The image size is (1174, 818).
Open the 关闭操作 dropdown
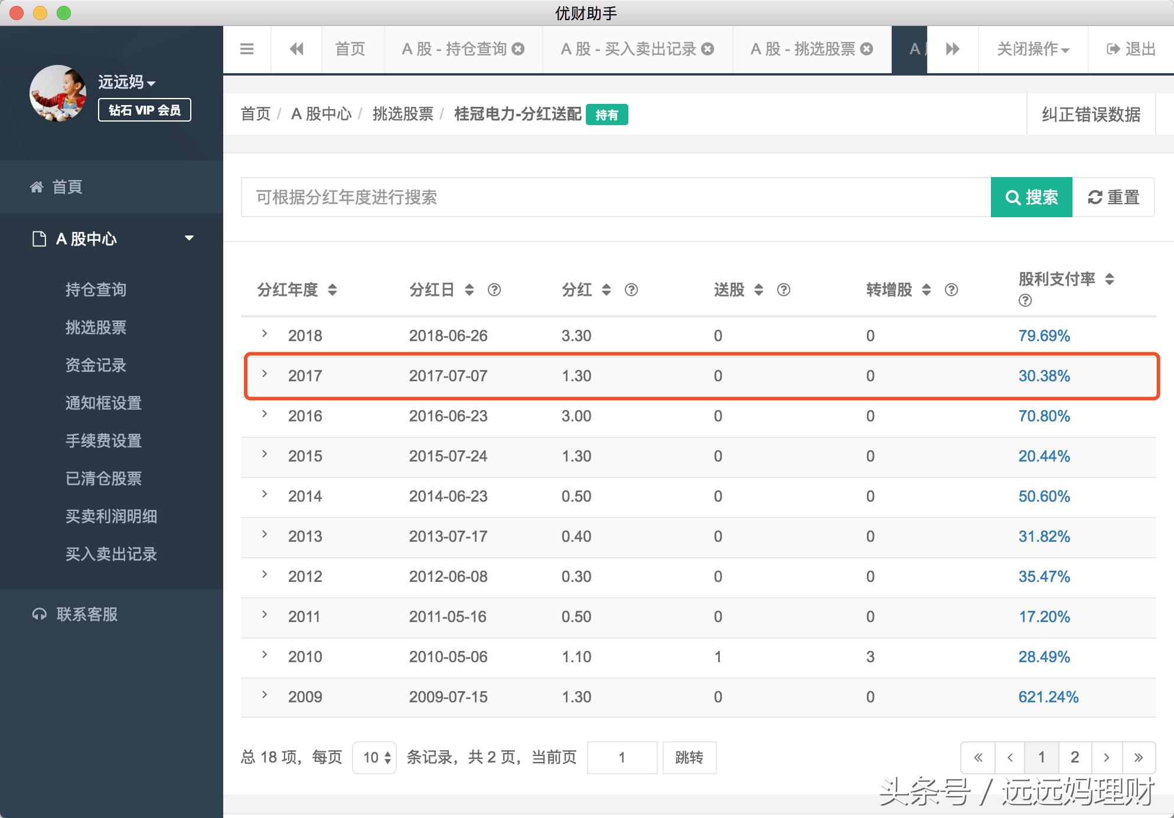(x=1033, y=49)
